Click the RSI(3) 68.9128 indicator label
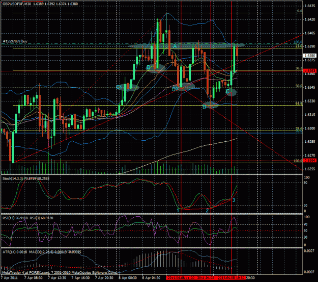 click(x=41, y=218)
